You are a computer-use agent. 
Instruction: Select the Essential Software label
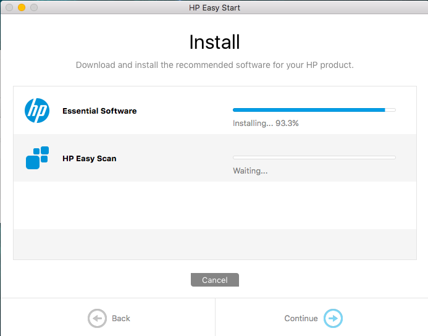99,111
